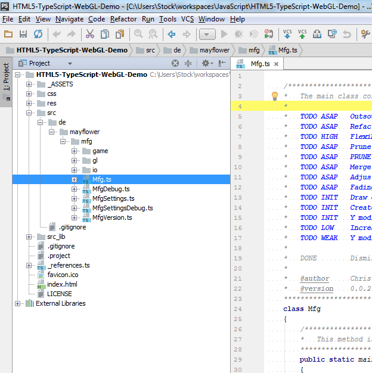Click the Save All floppy icon
The height and width of the screenshot is (373, 372).
click(23, 34)
